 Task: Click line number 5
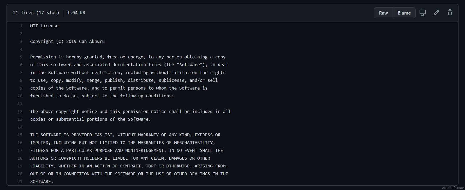tap(21, 57)
